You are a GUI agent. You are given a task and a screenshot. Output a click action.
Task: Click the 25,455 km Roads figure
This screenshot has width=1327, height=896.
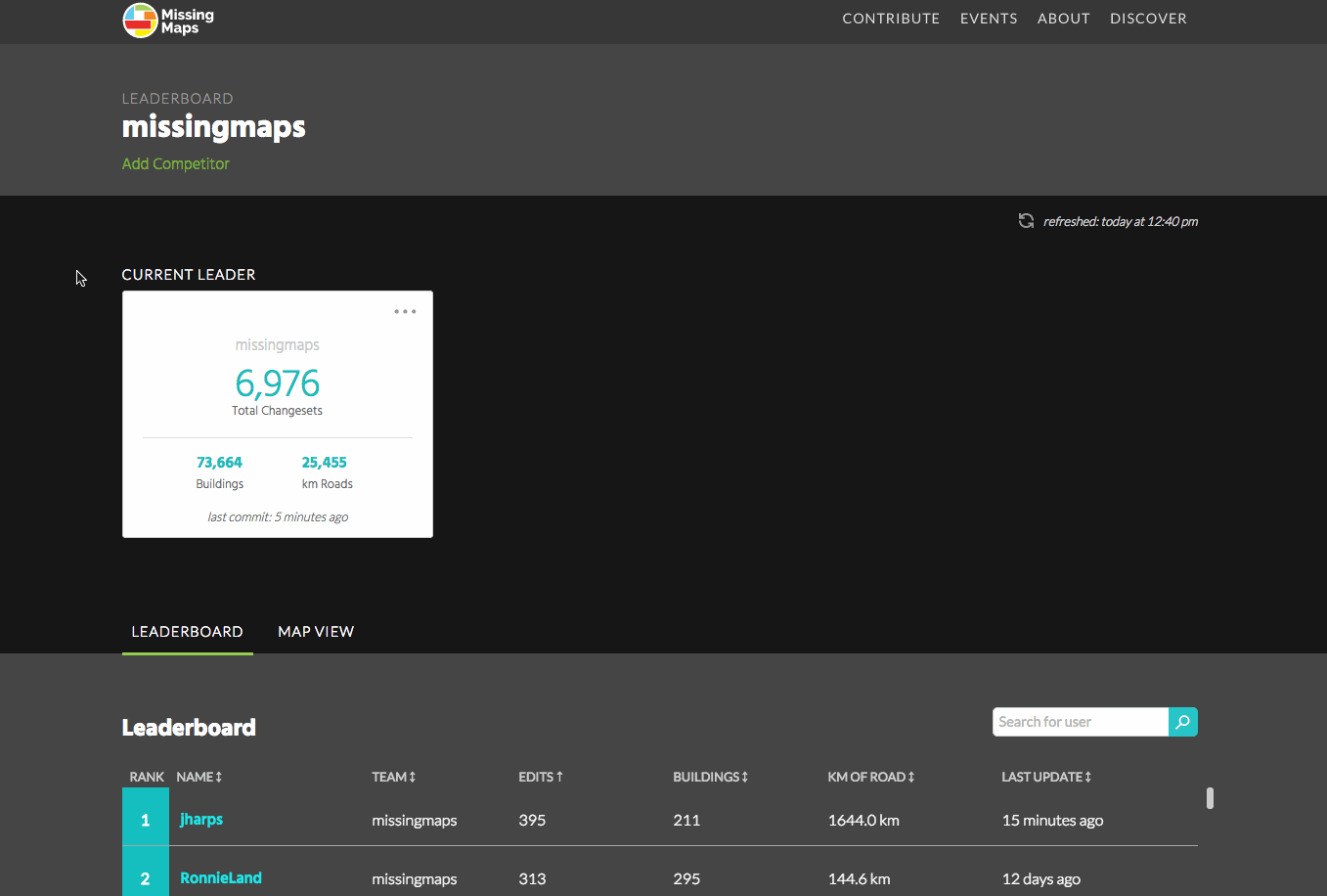pyautogui.click(x=325, y=463)
